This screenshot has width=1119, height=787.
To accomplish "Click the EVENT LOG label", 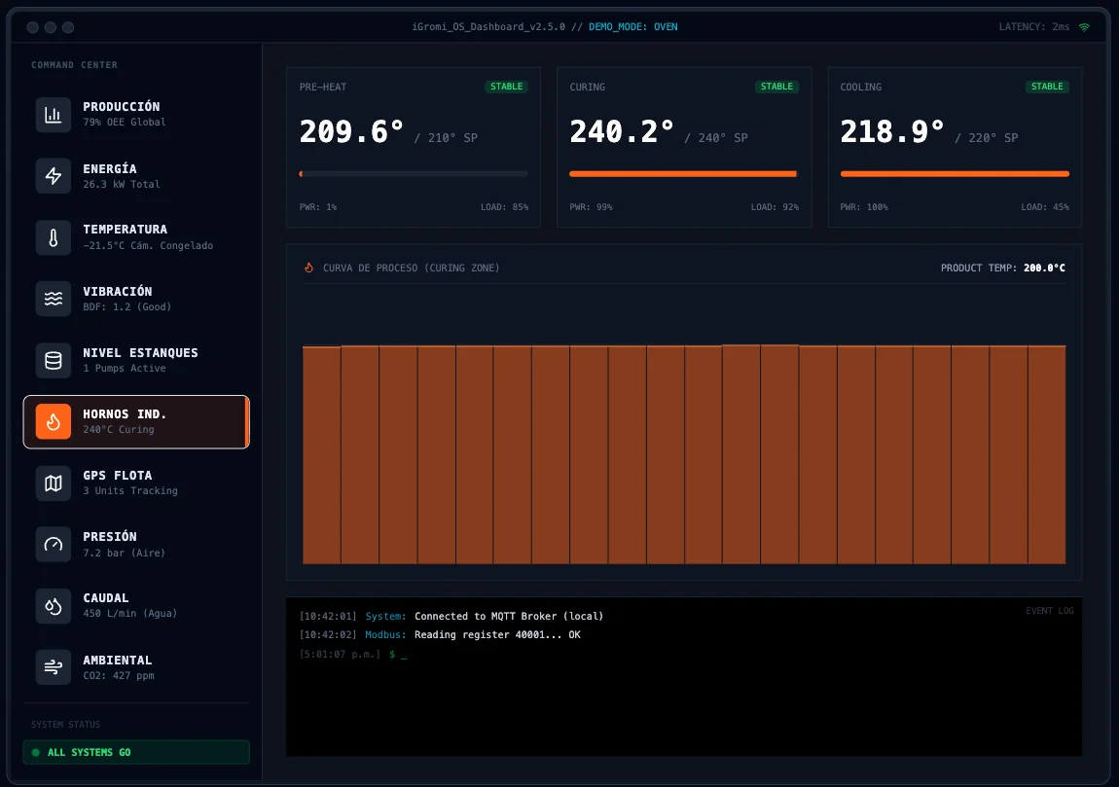I will tap(1050, 611).
